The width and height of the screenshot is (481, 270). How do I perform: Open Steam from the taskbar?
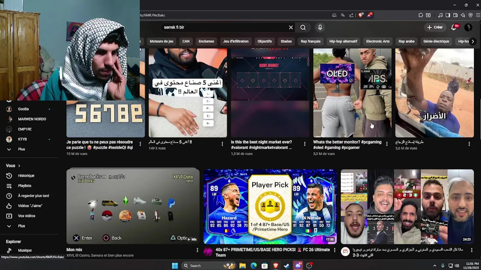pyautogui.click(x=287, y=265)
